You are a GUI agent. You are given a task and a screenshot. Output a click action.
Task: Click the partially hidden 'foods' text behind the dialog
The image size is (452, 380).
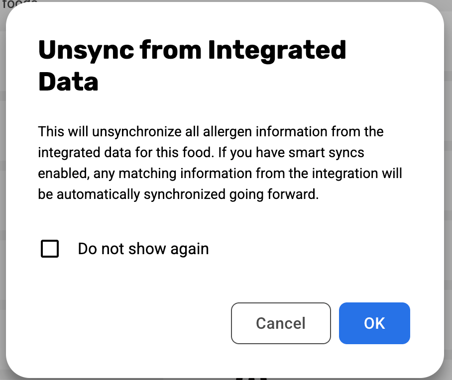click(19, 2)
